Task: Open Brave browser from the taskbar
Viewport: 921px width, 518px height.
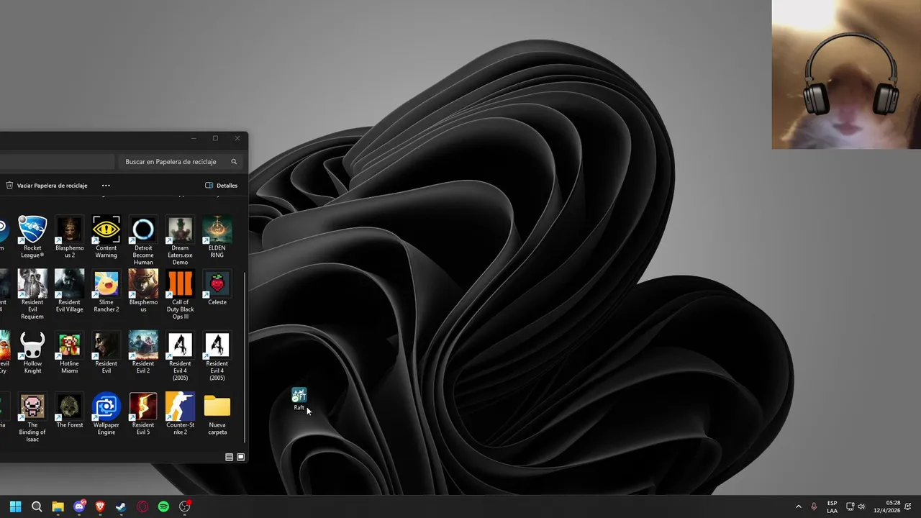Action: point(100,506)
